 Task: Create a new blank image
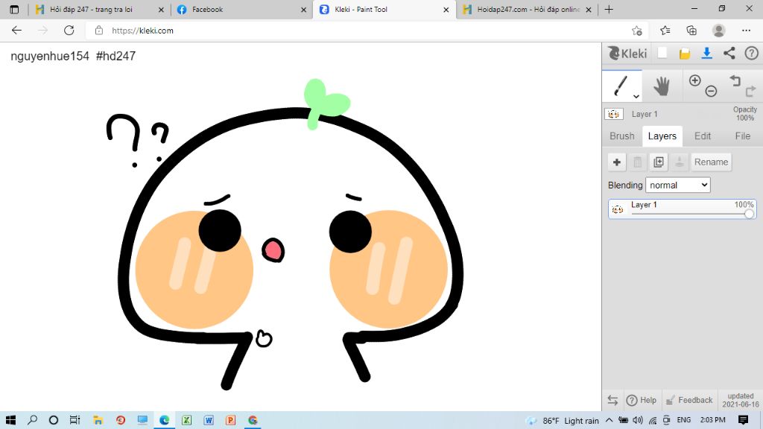662,53
